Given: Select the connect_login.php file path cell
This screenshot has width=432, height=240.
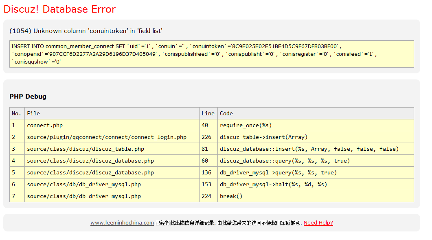Looking at the screenshot, I should [112, 137].
